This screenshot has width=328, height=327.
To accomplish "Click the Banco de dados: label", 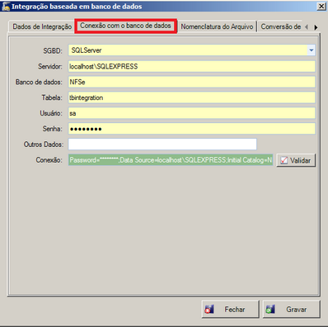I will (x=39, y=82).
